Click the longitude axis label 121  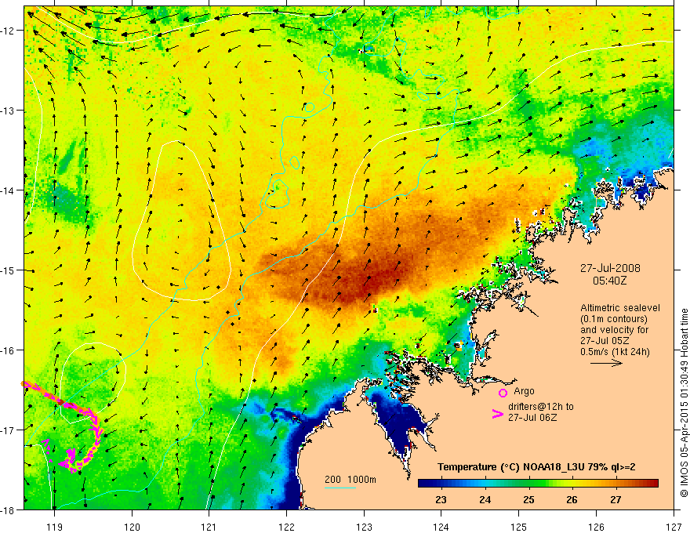tap(209, 527)
